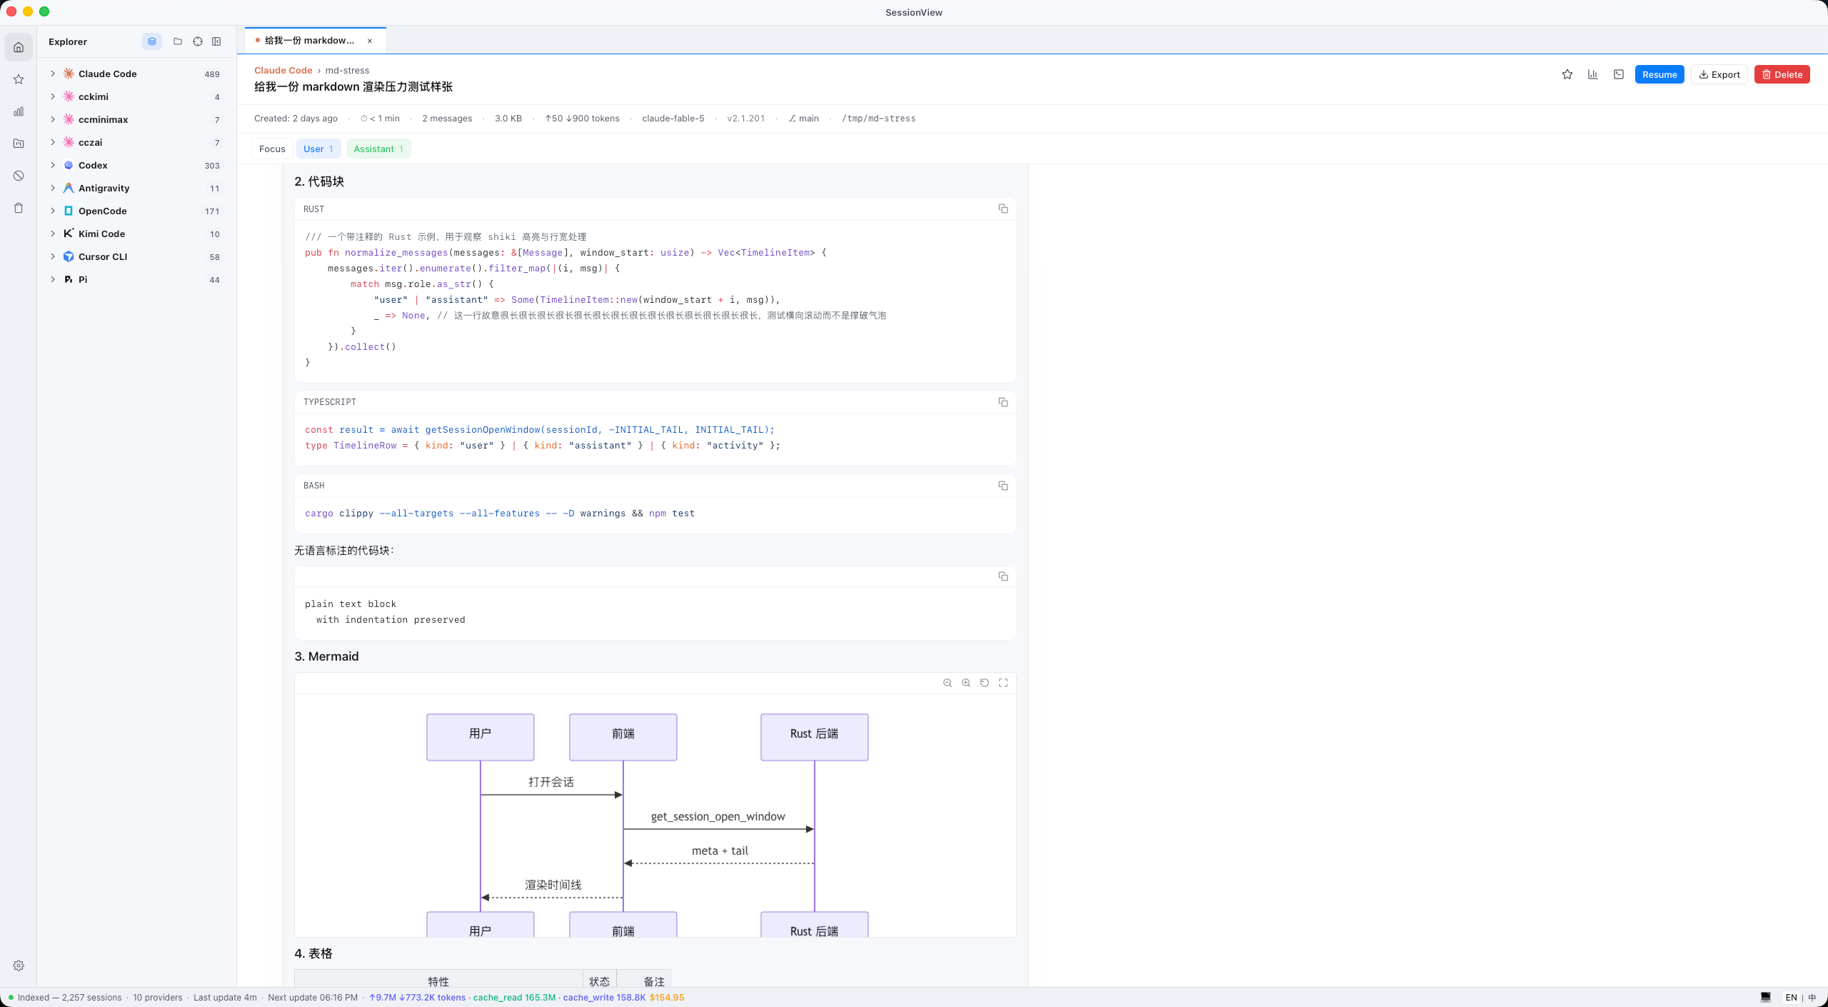The height and width of the screenshot is (1007, 1828).
Task: Select the layers view icon in Explorer
Action: 152,41
